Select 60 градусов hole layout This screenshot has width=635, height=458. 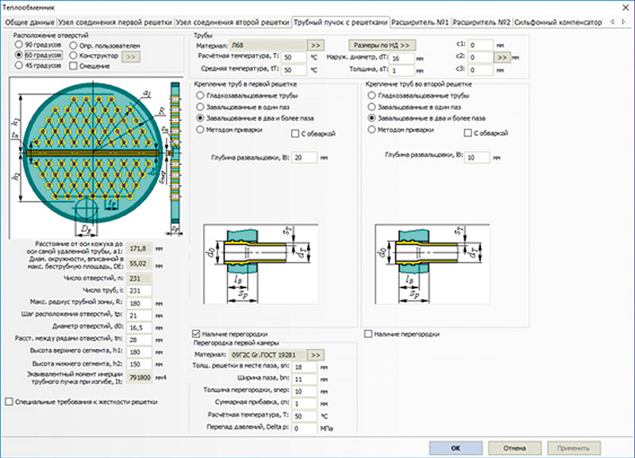click(x=38, y=55)
